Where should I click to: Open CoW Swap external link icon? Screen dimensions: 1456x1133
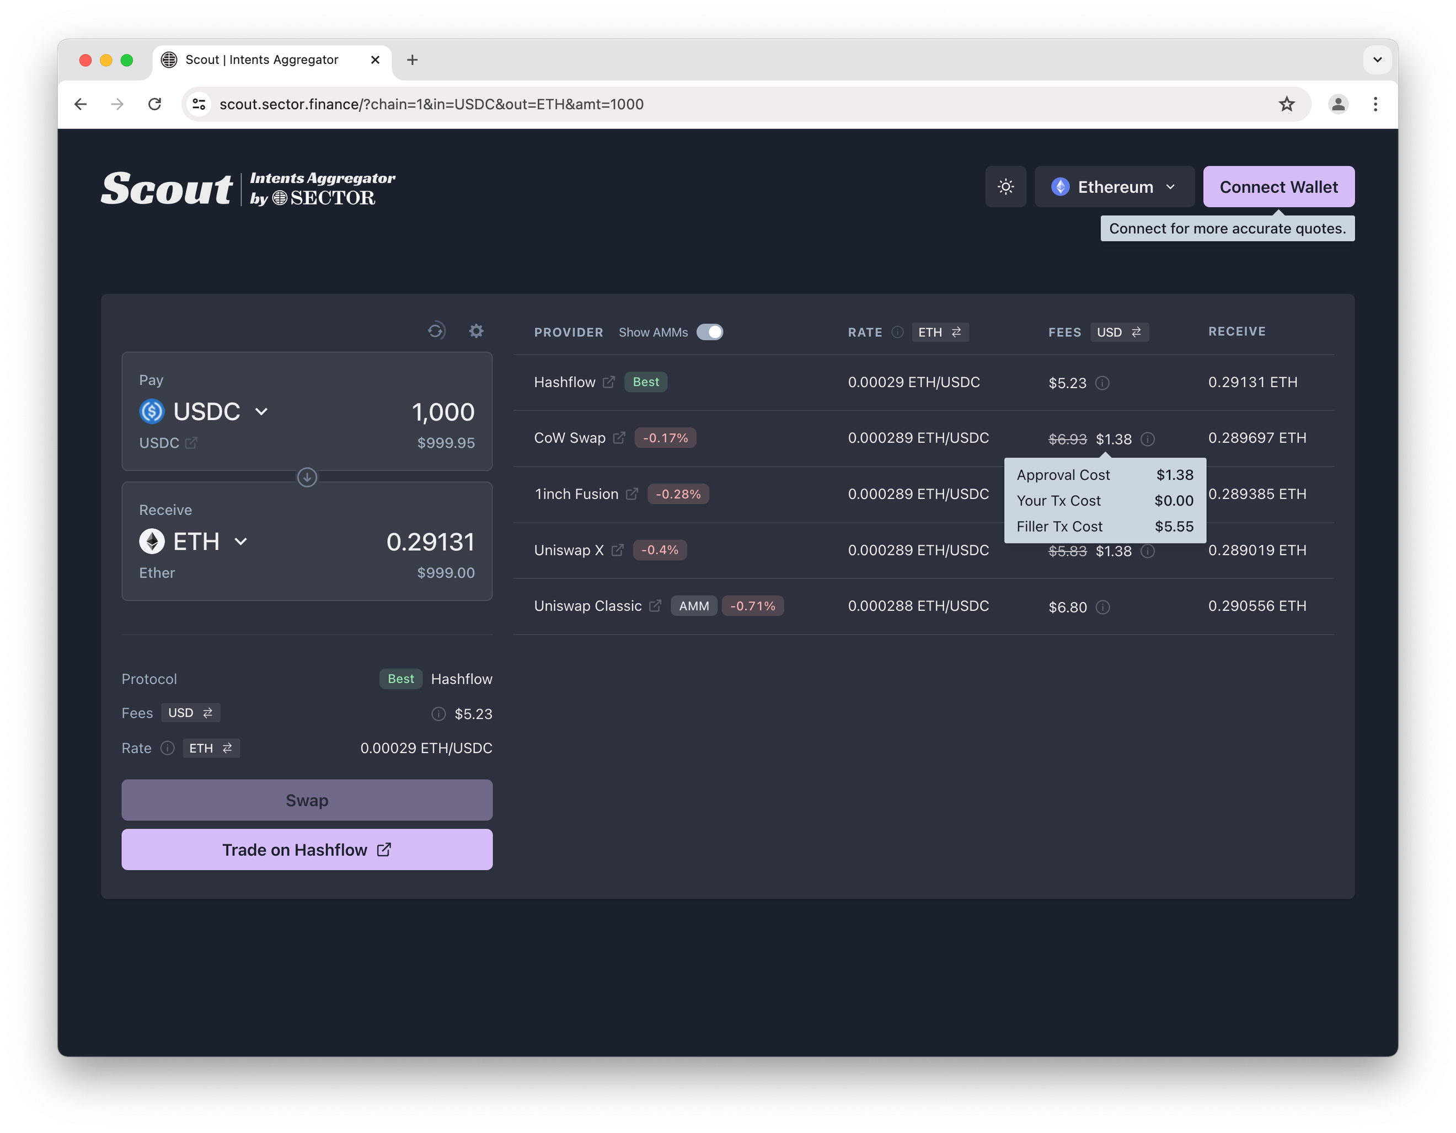click(x=619, y=438)
